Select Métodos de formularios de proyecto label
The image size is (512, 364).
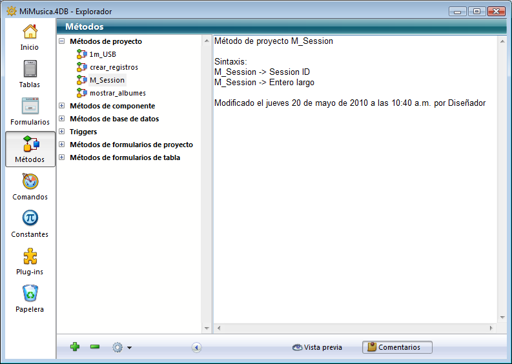pos(131,145)
